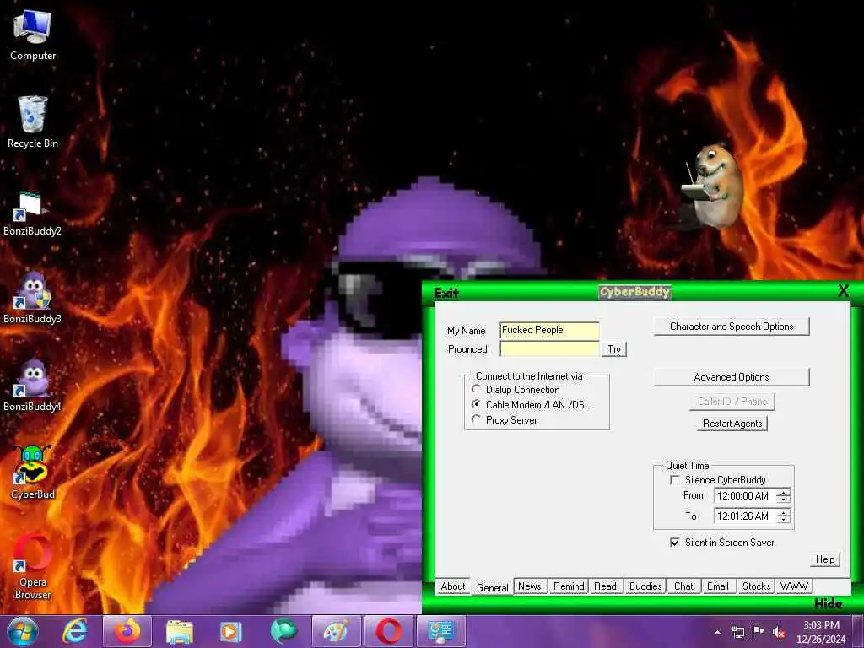Open the Computer desktop icon
This screenshot has height=648, width=864.
pos(33,35)
